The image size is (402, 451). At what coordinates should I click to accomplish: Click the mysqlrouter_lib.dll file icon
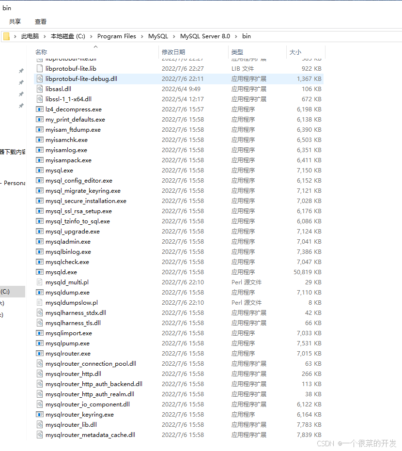(40, 424)
